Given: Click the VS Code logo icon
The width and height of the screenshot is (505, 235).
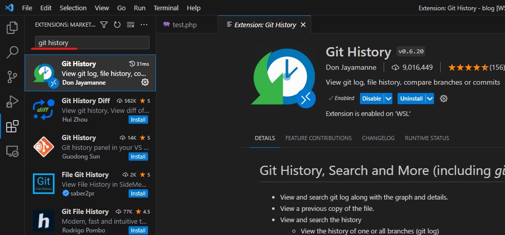Looking at the screenshot, I should click(9, 8).
